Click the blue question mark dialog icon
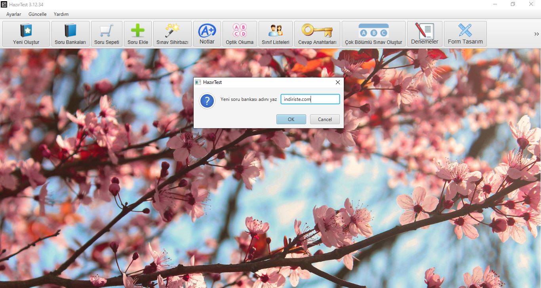The height and width of the screenshot is (288, 541). click(207, 101)
